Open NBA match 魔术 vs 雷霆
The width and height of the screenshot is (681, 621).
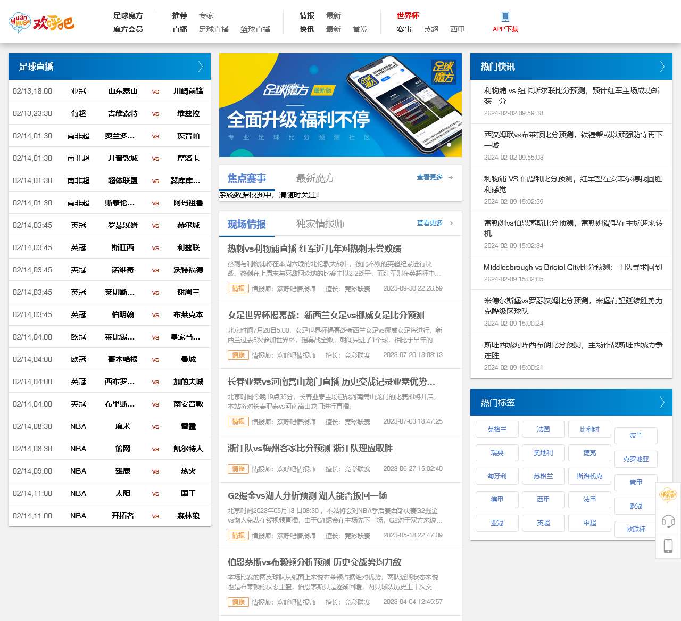110,426
